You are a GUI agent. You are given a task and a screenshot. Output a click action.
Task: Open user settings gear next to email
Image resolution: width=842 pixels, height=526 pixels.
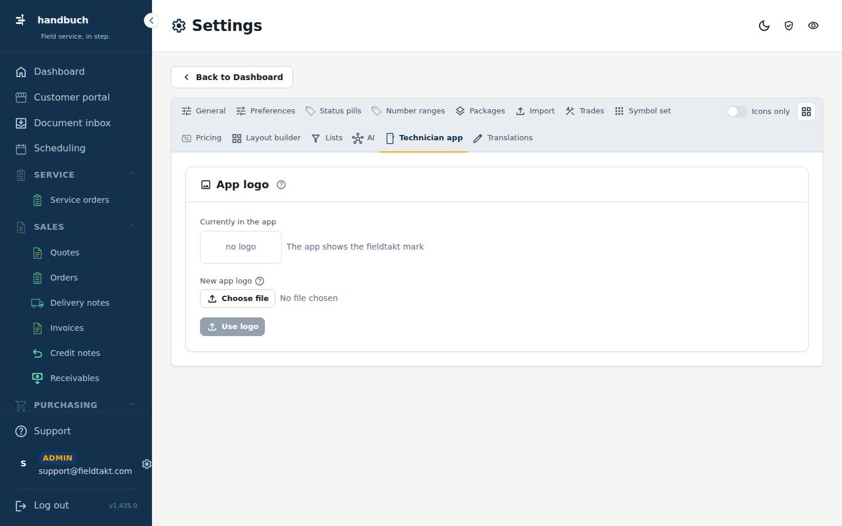tap(147, 464)
